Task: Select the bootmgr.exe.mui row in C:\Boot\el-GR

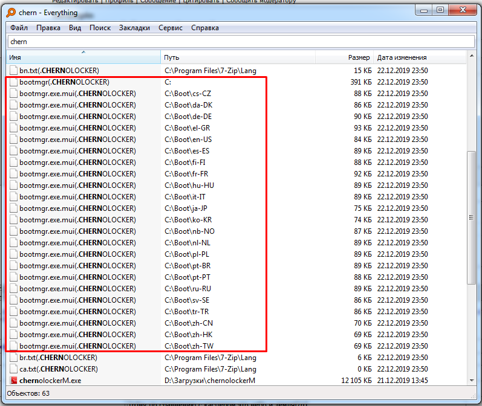Action: click(x=236, y=128)
